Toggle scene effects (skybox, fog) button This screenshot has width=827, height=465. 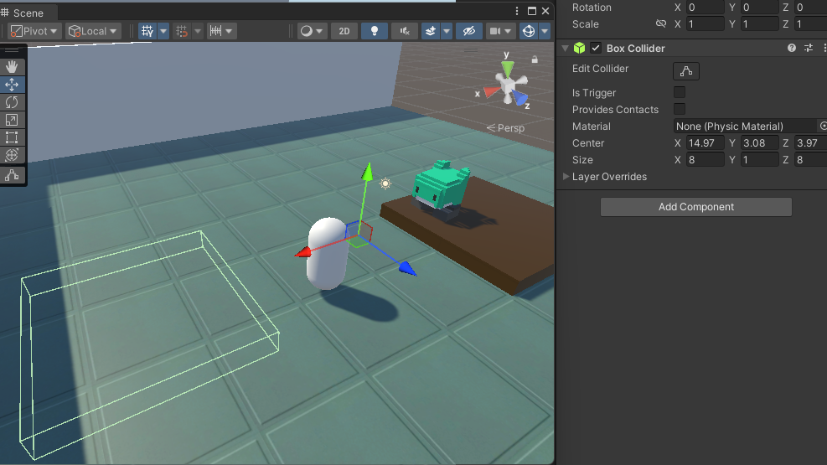click(x=431, y=31)
